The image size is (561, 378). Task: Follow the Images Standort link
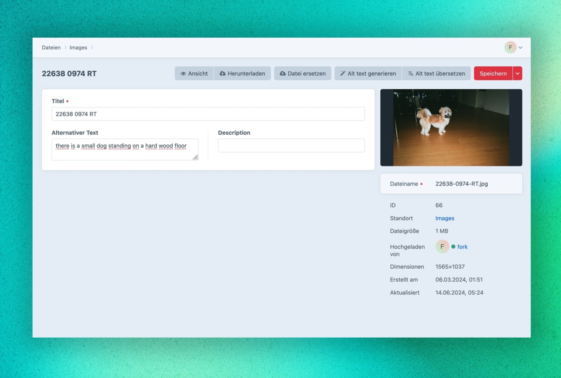[x=444, y=218]
